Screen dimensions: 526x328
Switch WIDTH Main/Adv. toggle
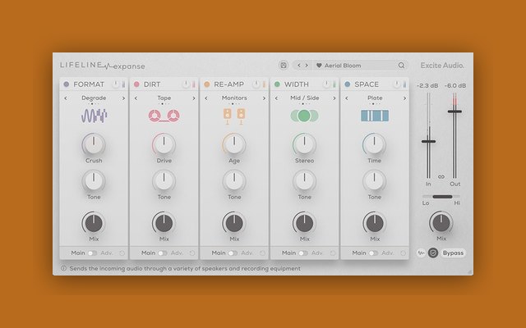point(303,253)
